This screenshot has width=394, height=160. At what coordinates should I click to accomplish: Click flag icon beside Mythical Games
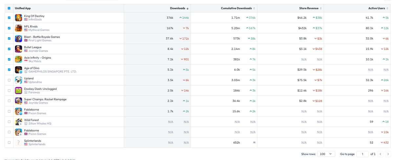click(x=26, y=30)
